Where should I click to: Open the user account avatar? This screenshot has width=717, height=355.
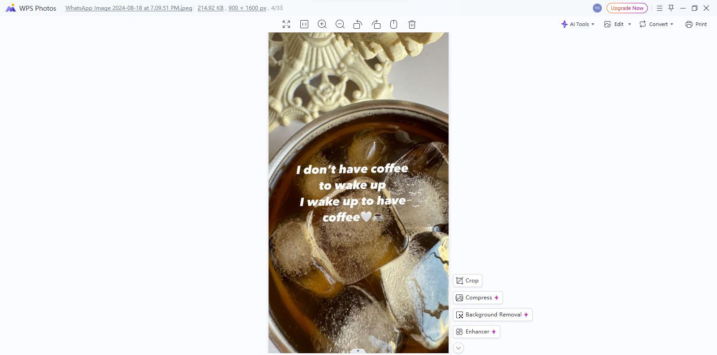[x=597, y=8]
